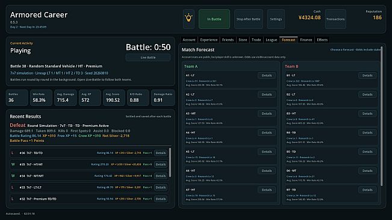
Task: Click the Win Rate 58.3% stat
Action: pos(41,97)
